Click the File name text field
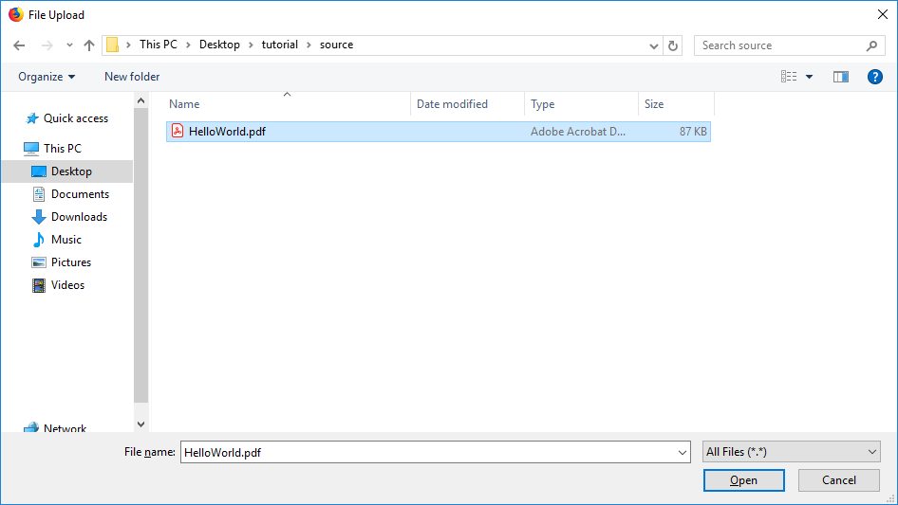 click(x=427, y=453)
